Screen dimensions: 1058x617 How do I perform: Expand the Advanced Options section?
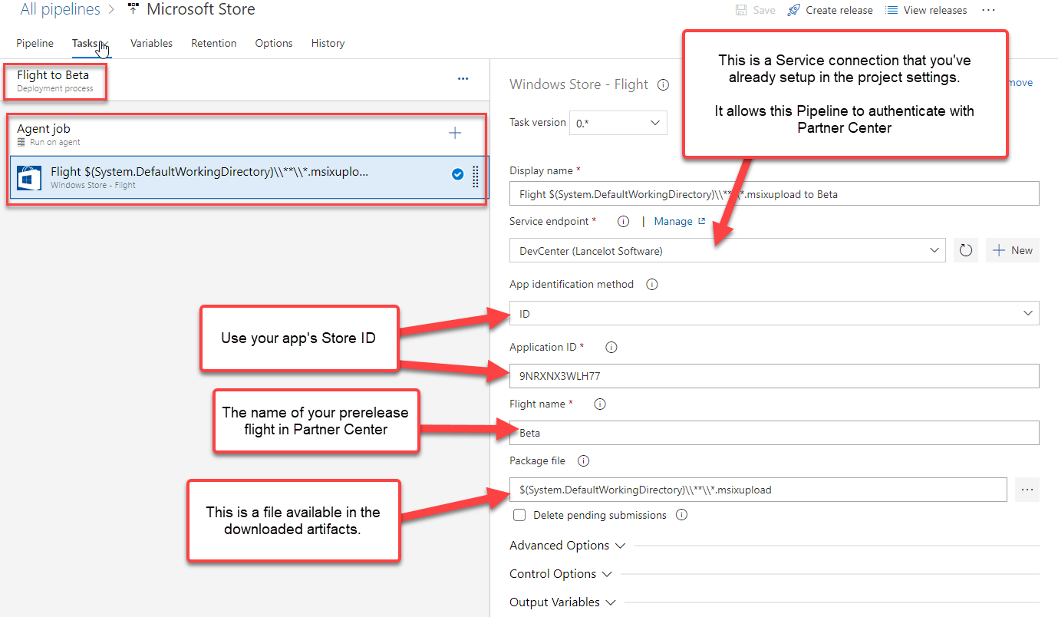pos(567,546)
